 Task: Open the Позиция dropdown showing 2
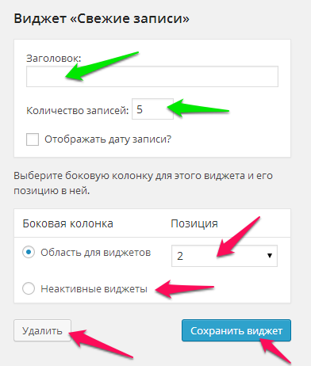225,256
